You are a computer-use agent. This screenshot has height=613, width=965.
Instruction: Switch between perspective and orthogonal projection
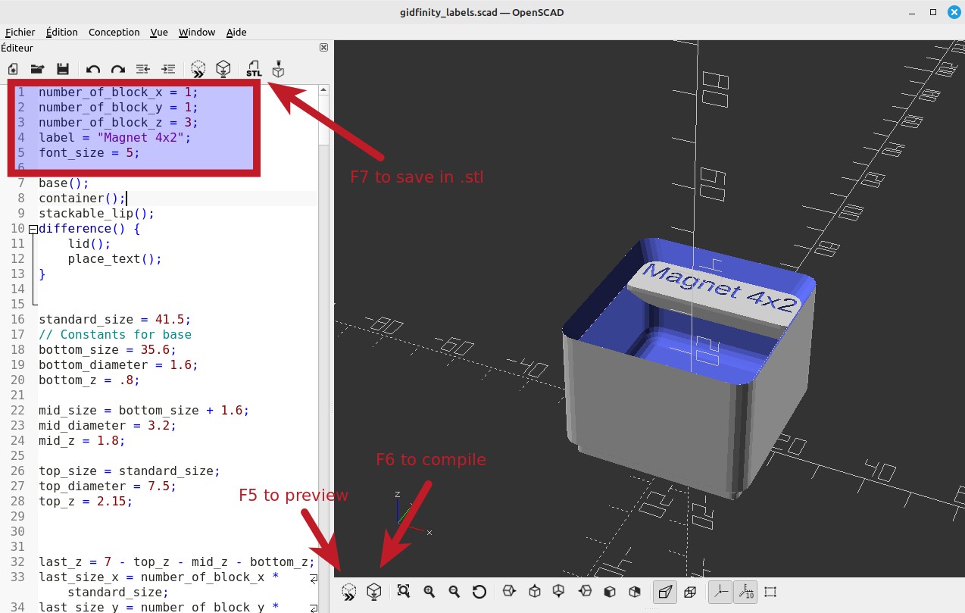click(x=665, y=591)
